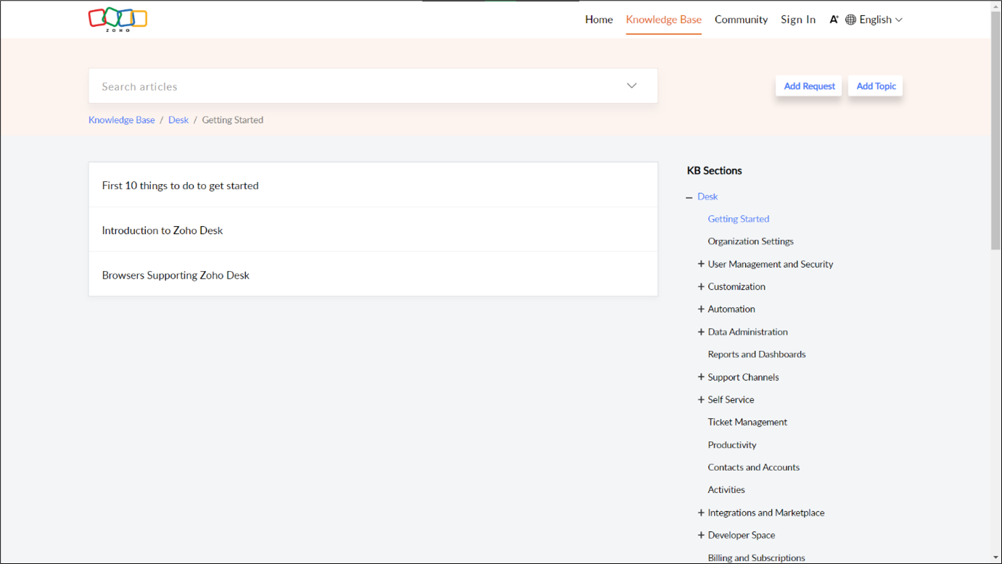Click the Automation label
This screenshot has width=1002, height=564.
731,309
